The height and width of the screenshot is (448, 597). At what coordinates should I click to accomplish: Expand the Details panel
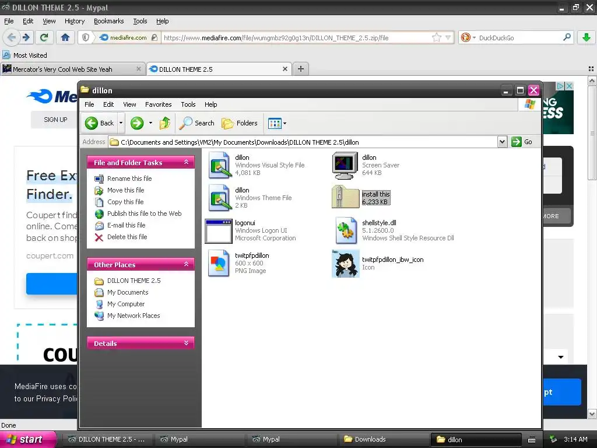[186, 343]
